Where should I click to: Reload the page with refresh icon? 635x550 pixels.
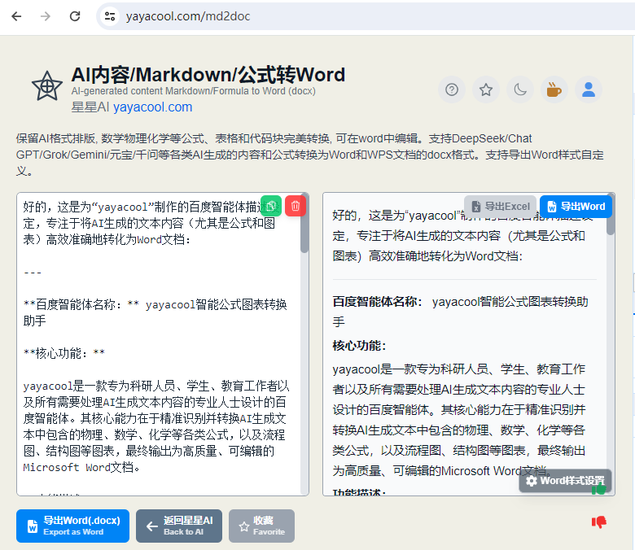pyautogui.click(x=75, y=16)
